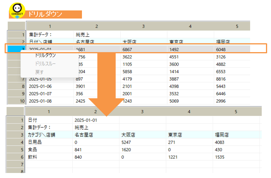
Task: Click the 福岡店 header in lower grid
Action: click(236, 135)
